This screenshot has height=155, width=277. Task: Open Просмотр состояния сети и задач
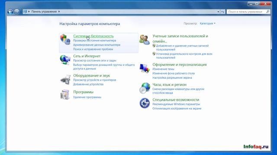(x=95, y=61)
